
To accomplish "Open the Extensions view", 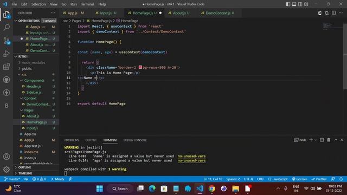I will (x=7, y=67).
